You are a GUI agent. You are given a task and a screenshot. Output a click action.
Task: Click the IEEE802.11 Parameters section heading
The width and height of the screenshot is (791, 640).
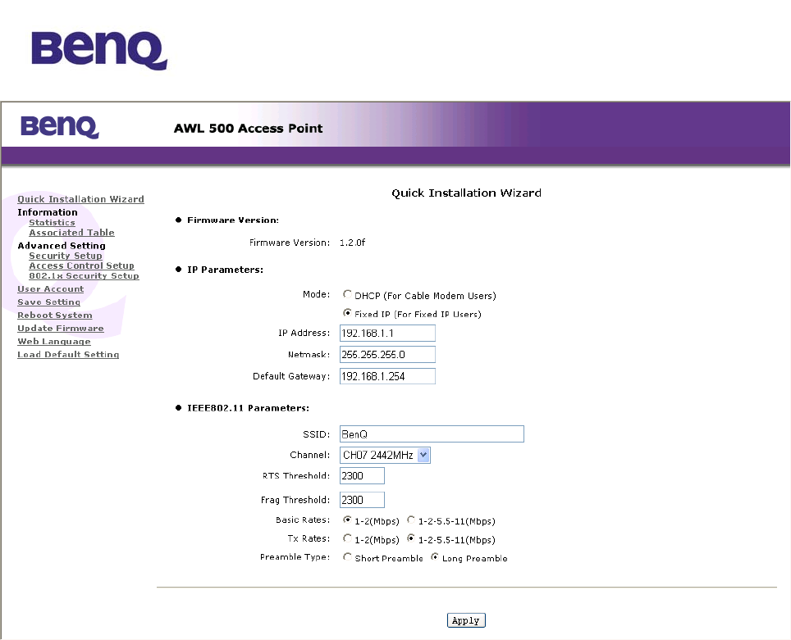coord(248,408)
